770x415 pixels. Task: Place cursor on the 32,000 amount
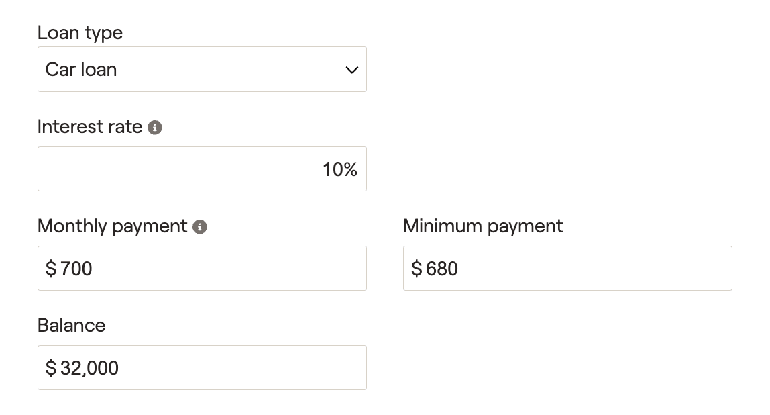coord(89,368)
